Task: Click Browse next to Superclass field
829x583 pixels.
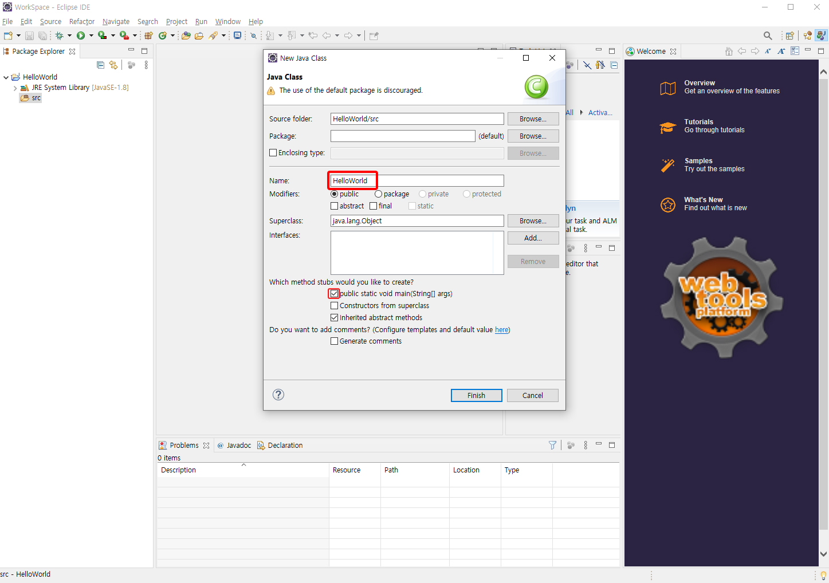Action: click(x=533, y=221)
